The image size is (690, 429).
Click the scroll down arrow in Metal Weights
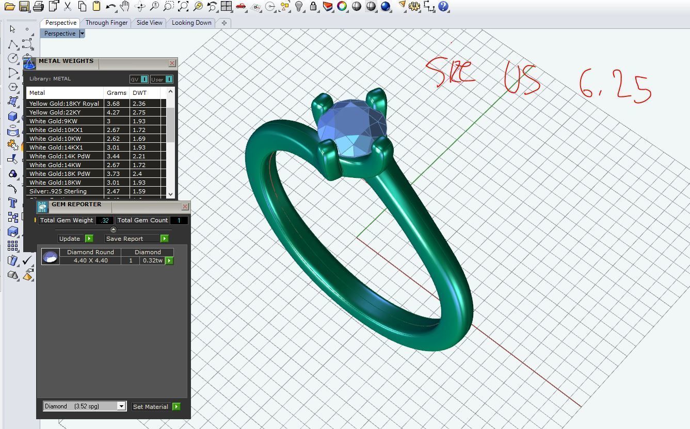[x=171, y=194]
